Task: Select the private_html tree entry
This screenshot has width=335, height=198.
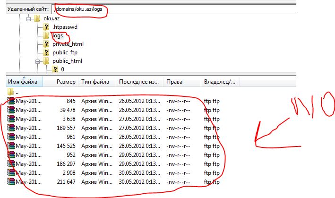Action: (68, 44)
